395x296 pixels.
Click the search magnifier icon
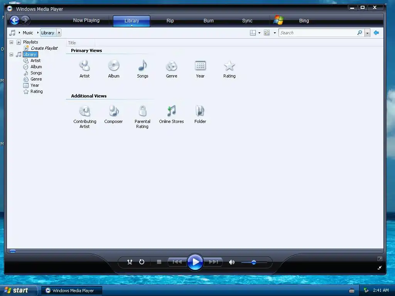click(x=360, y=32)
